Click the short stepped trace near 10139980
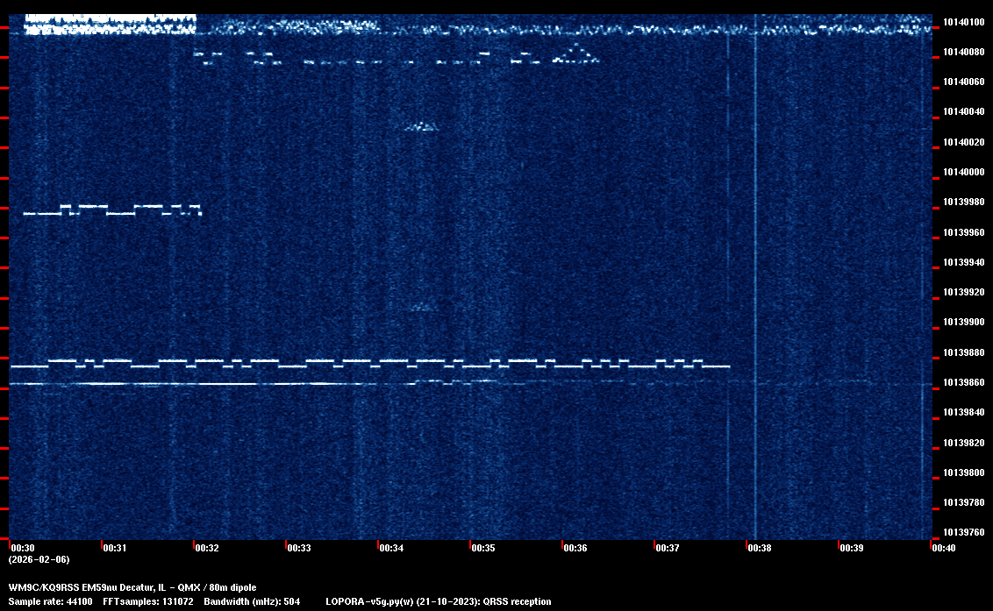This screenshot has height=611, width=993. point(112,210)
